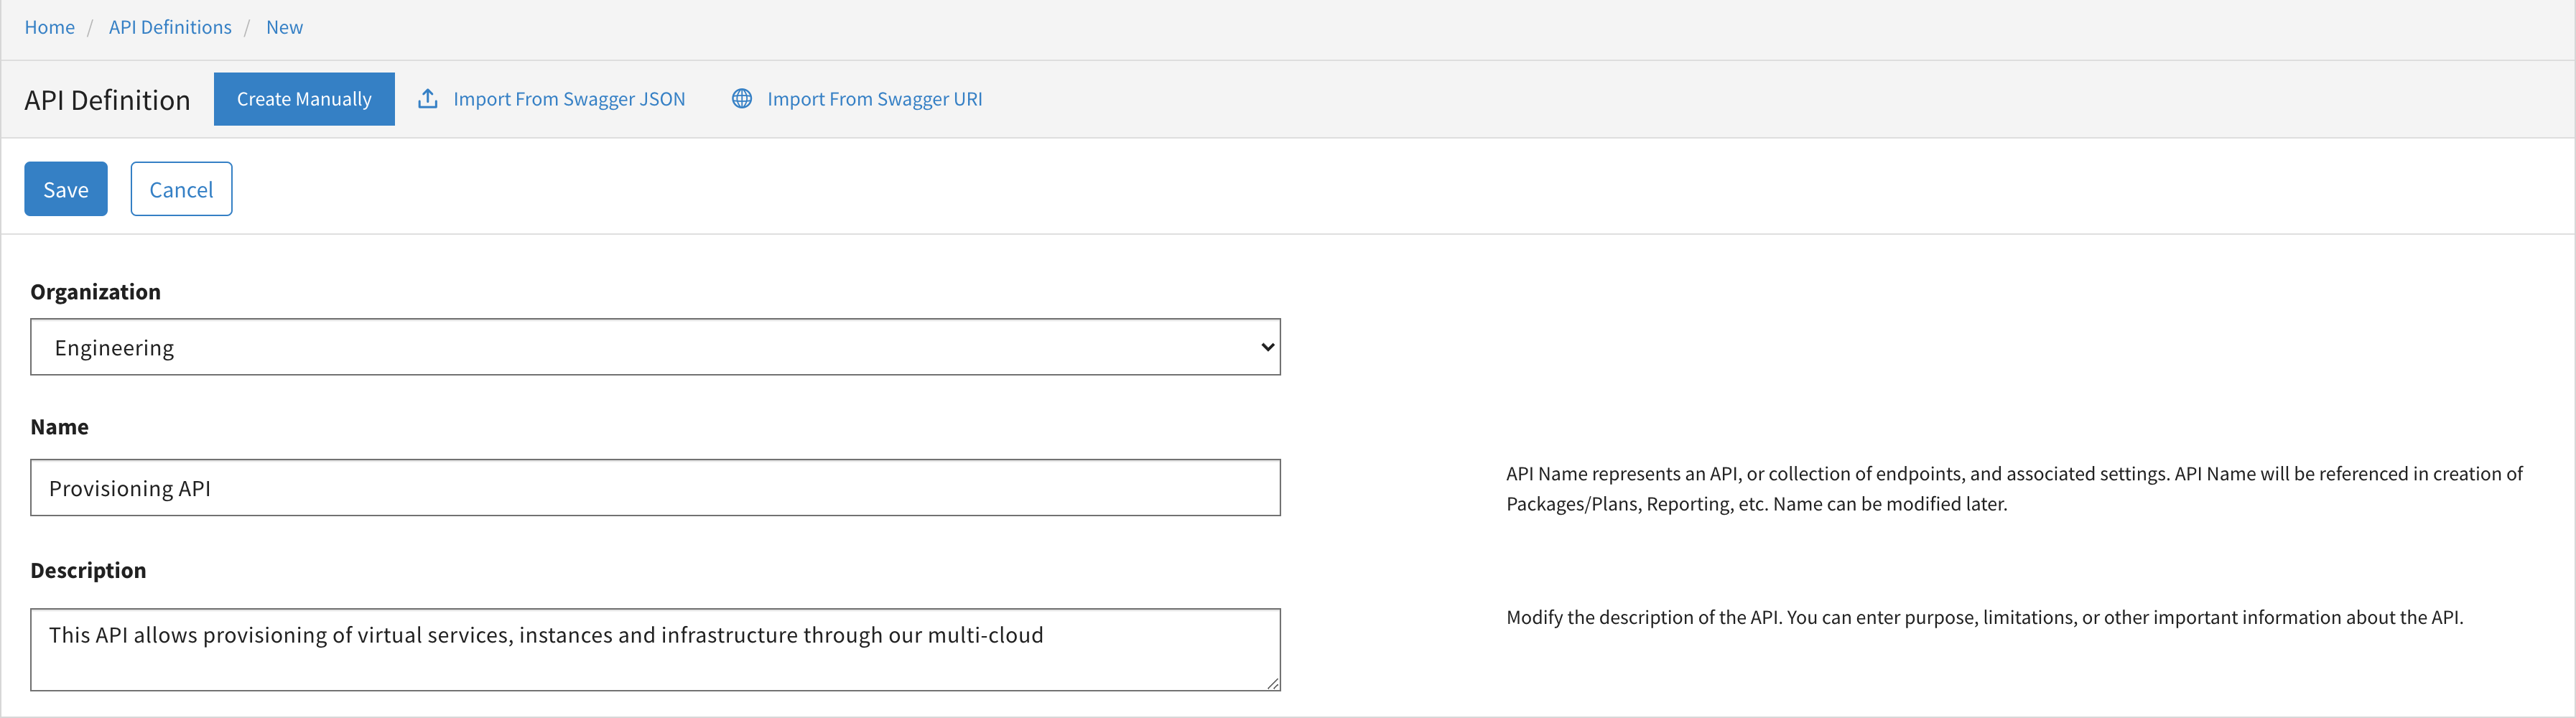
Task: Click the Description field label
Action: pyautogui.click(x=88, y=570)
